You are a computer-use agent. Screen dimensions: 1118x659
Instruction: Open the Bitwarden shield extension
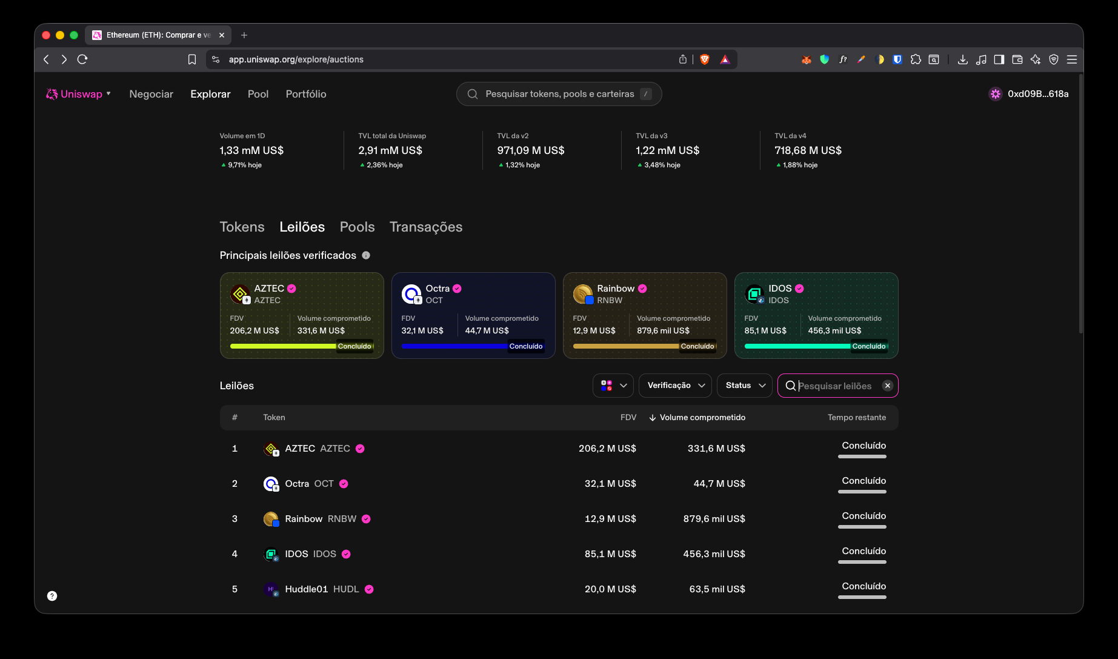tap(897, 59)
